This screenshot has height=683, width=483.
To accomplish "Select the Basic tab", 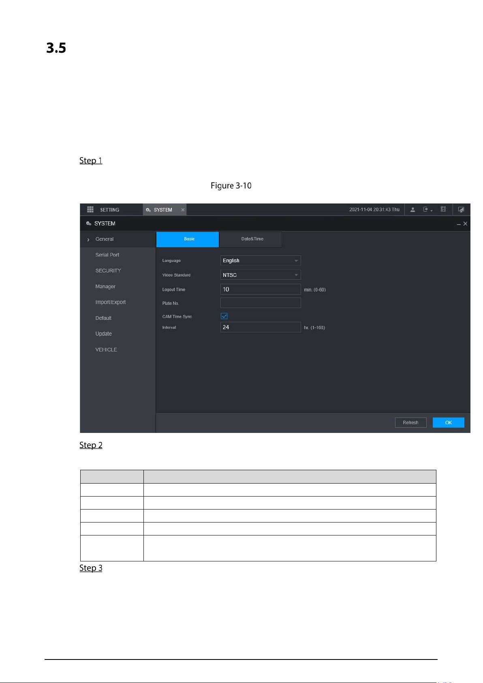I will pyautogui.click(x=188, y=239).
